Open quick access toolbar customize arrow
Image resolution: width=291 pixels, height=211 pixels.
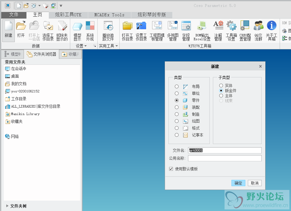click(61, 6)
